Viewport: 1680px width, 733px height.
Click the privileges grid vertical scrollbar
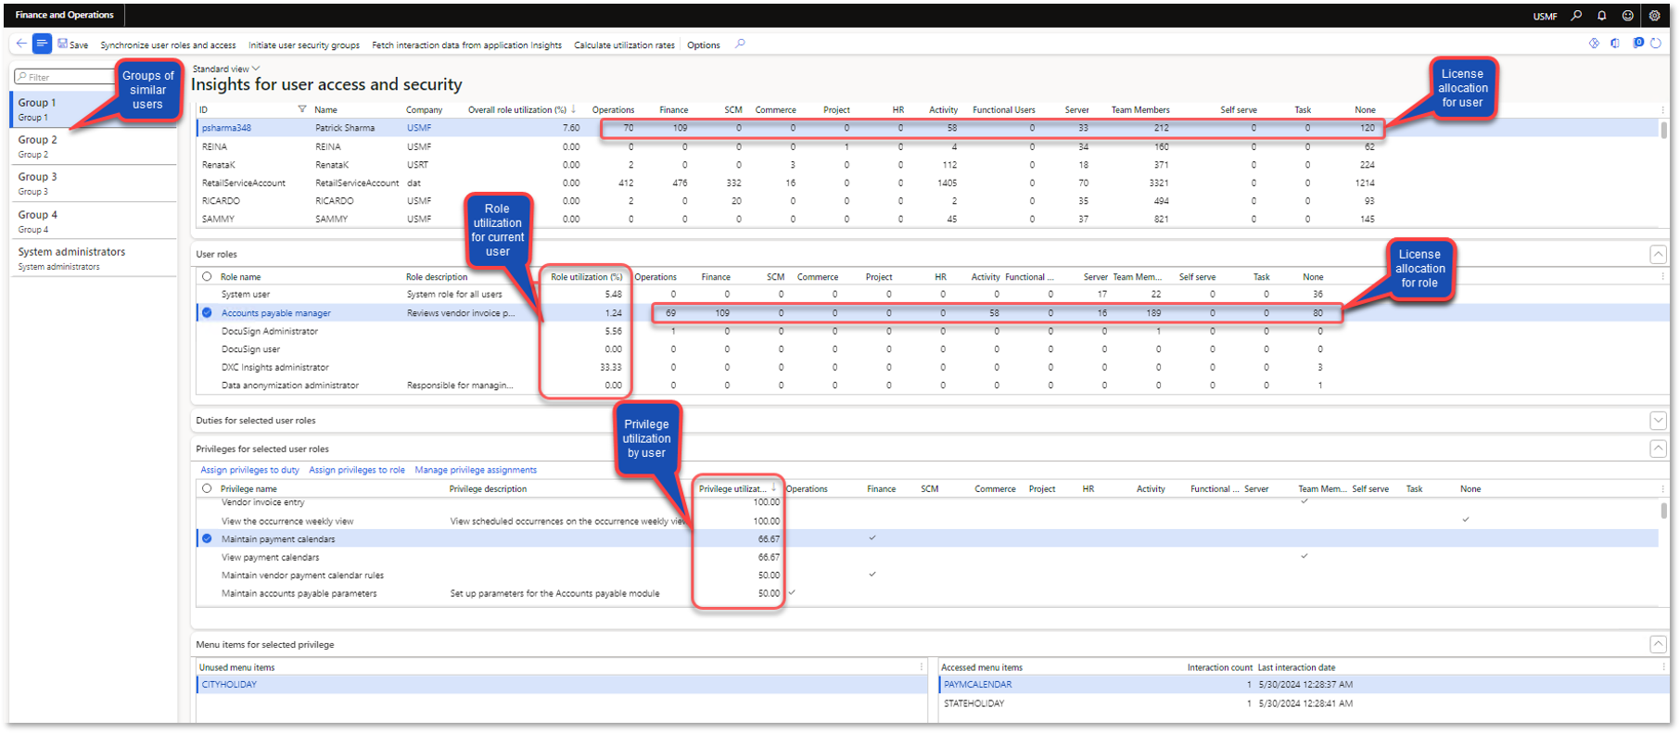click(x=1663, y=510)
